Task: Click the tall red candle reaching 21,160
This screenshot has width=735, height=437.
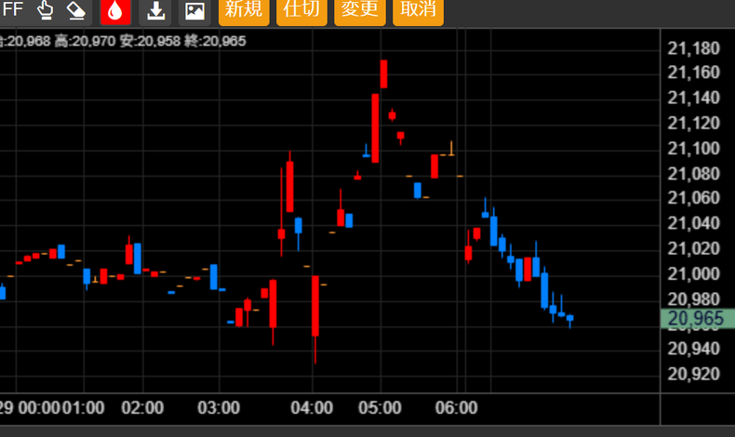Action: pyautogui.click(x=384, y=74)
